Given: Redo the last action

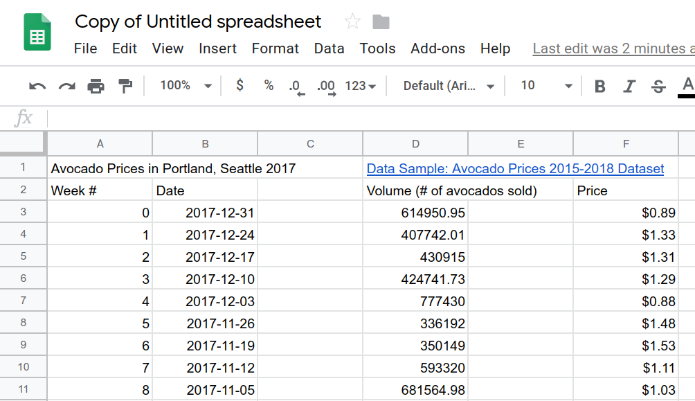Looking at the screenshot, I should click(x=66, y=85).
